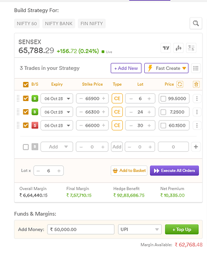Grab drag handle of 66000 trade row

18,126
